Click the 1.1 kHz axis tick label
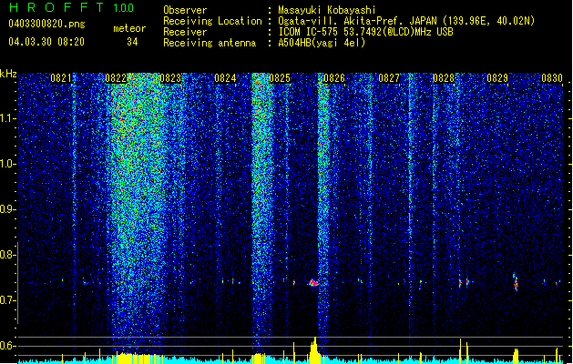 click(8, 118)
